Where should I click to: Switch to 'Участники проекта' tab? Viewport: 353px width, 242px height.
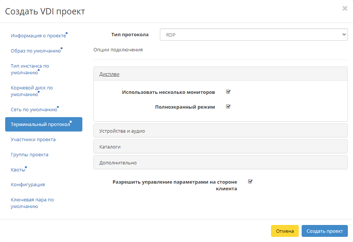coord(33,140)
